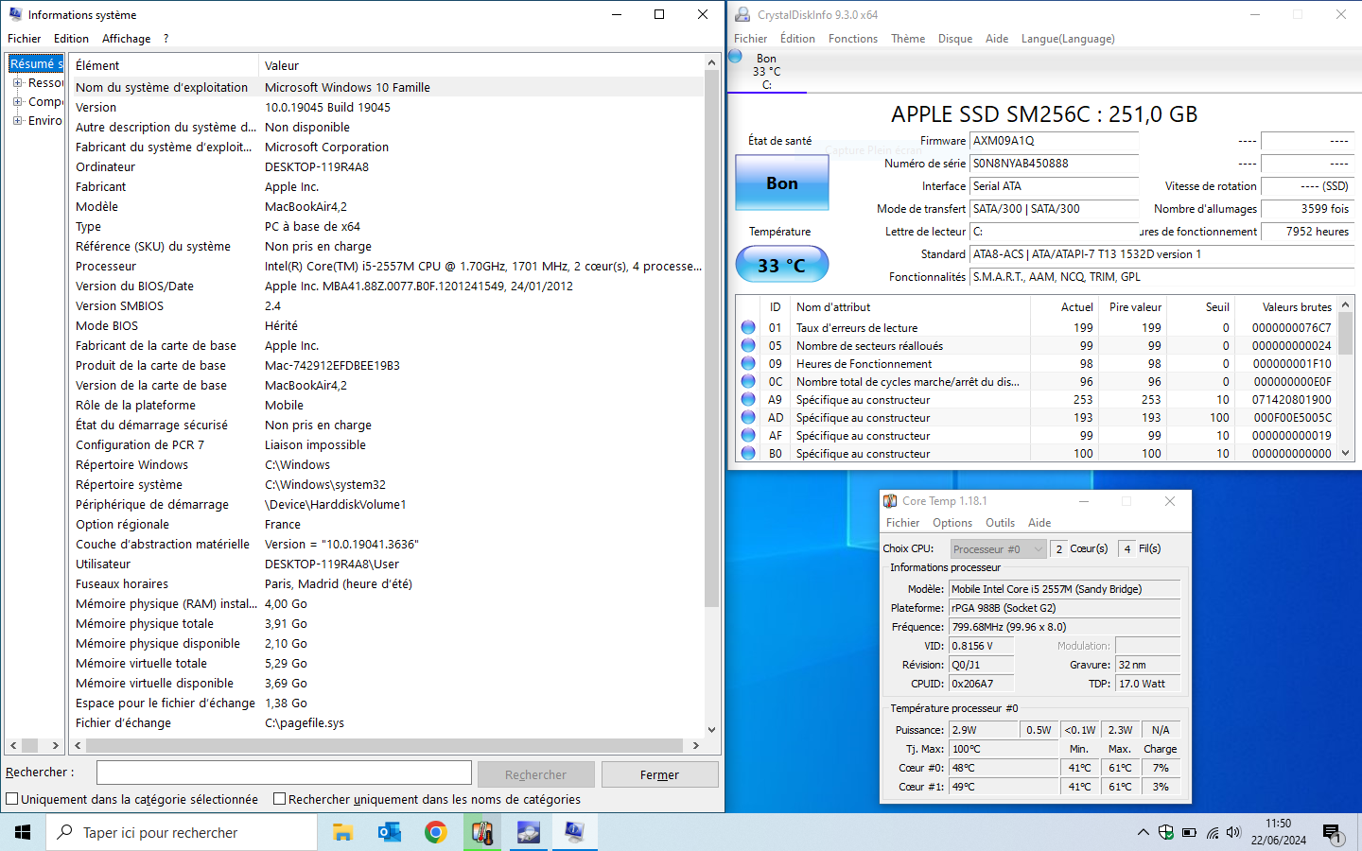Select the 'Version du BIOS/Date' row

[x=388, y=287]
